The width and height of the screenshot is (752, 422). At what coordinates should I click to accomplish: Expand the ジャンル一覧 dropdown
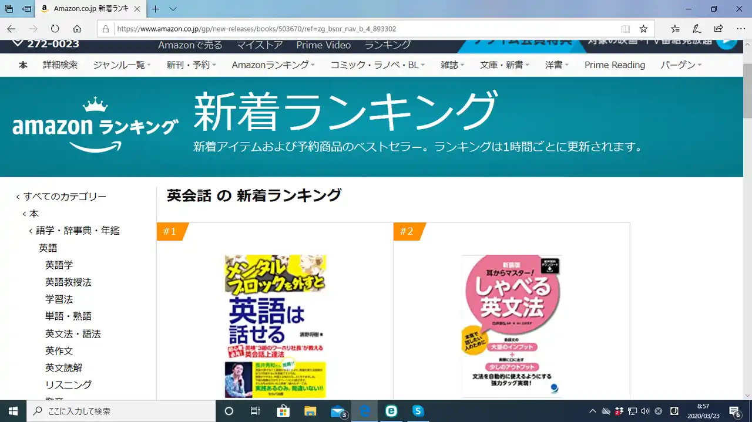[122, 65]
